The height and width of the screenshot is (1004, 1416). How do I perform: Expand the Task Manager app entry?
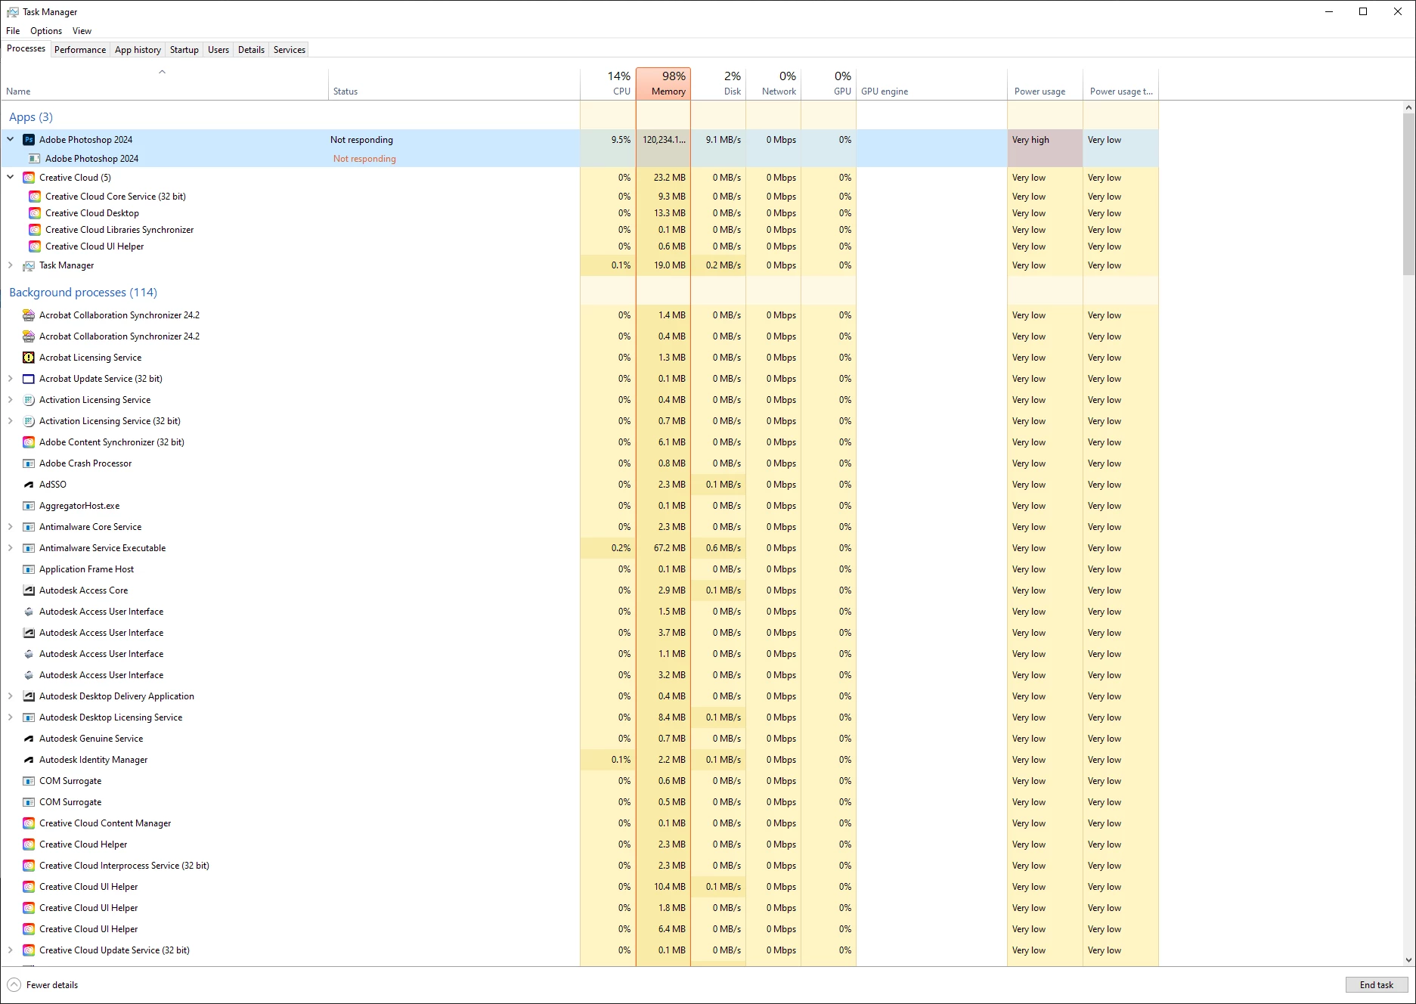click(11, 265)
